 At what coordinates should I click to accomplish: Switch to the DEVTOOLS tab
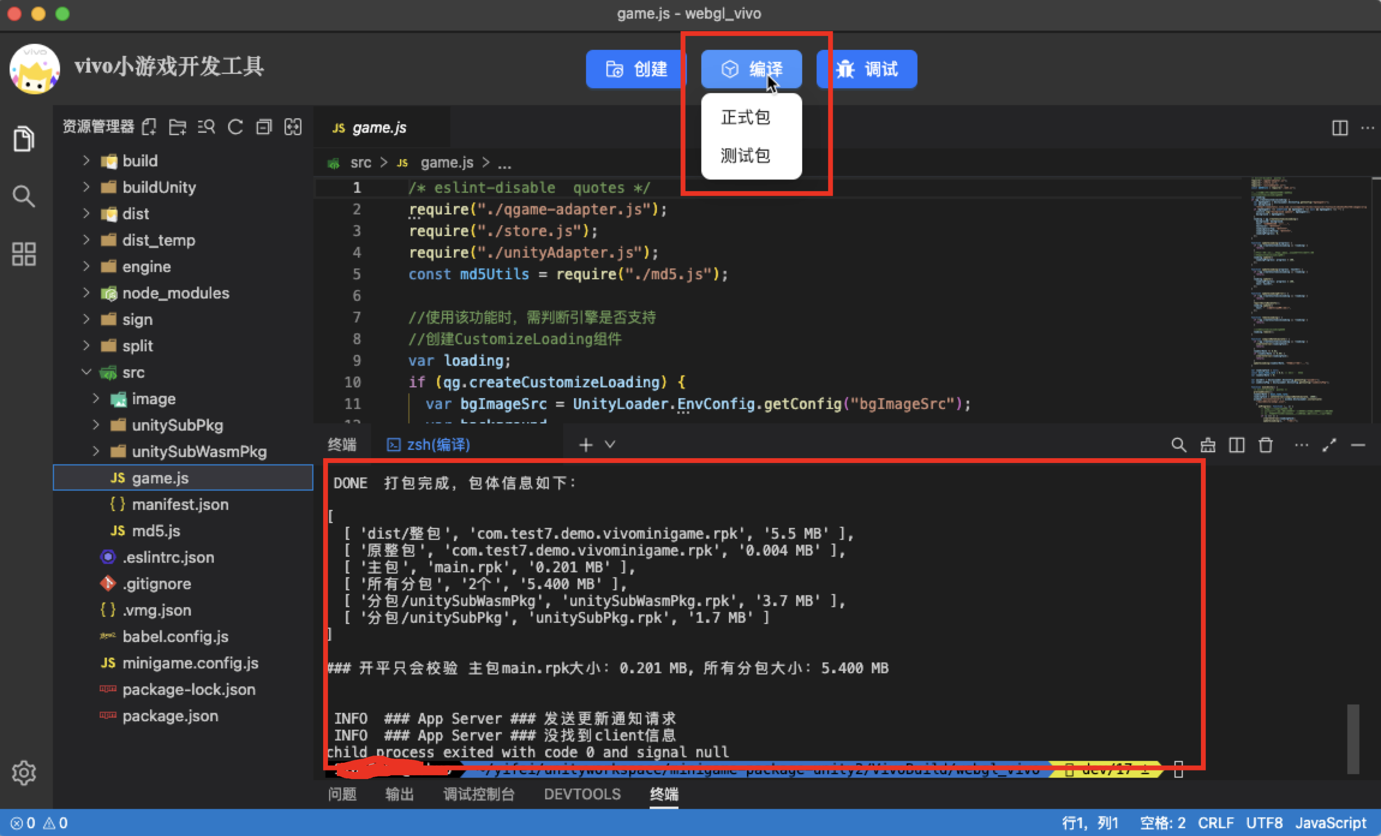point(582,794)
